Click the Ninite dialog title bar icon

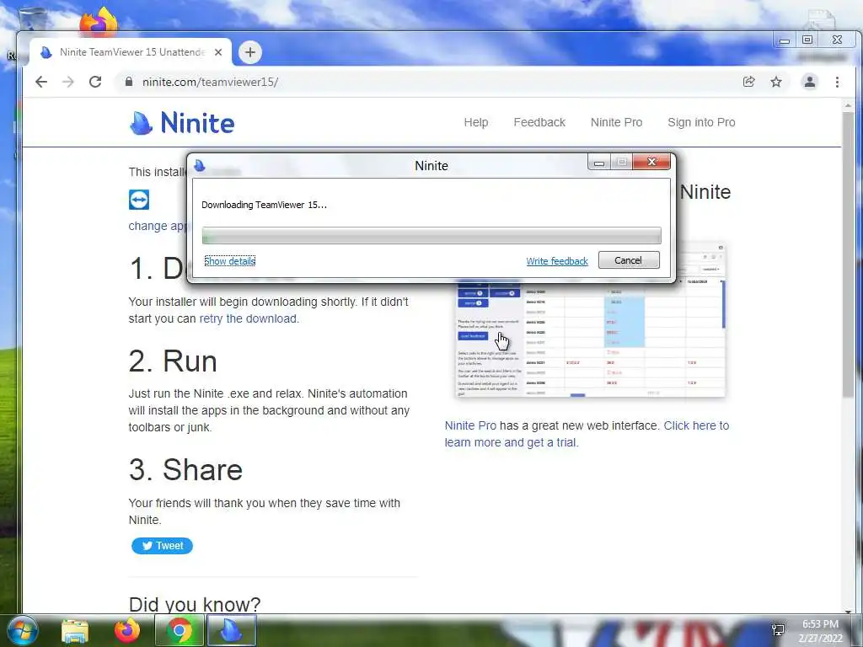pos(200,166)
